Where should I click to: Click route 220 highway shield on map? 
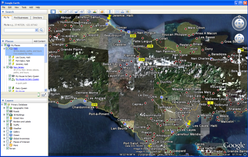133,36
